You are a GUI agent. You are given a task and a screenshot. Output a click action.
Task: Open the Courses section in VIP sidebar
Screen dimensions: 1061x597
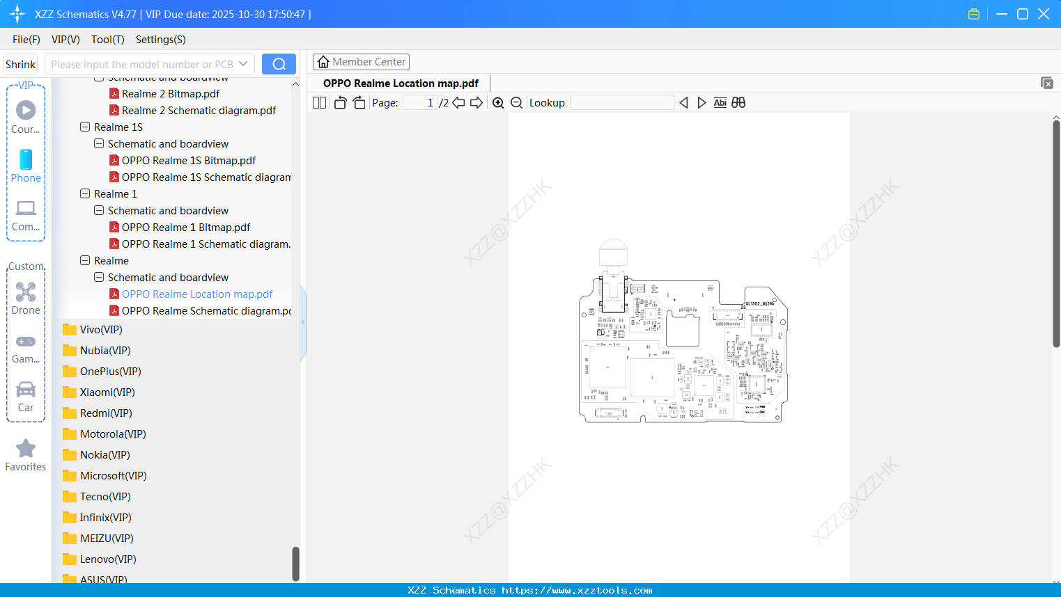(26, 117)
